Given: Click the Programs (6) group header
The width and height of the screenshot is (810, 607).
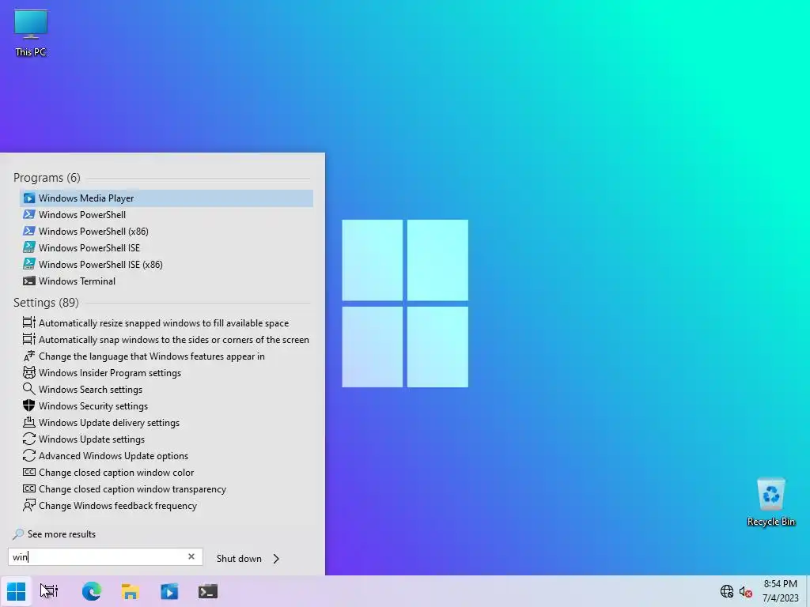Looking at the screenshot, I should (x=47, y=178).
